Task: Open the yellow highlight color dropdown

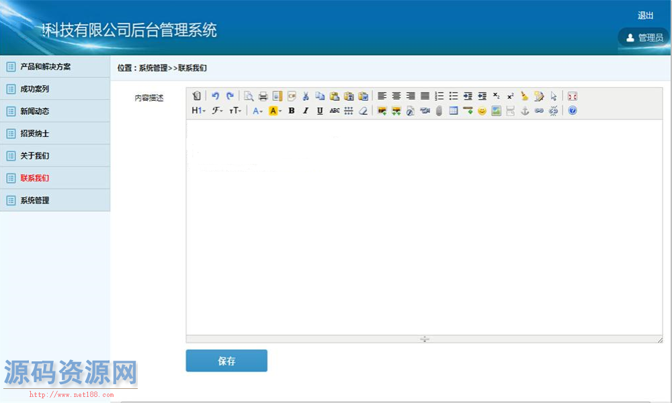Action: click(275, 111)
